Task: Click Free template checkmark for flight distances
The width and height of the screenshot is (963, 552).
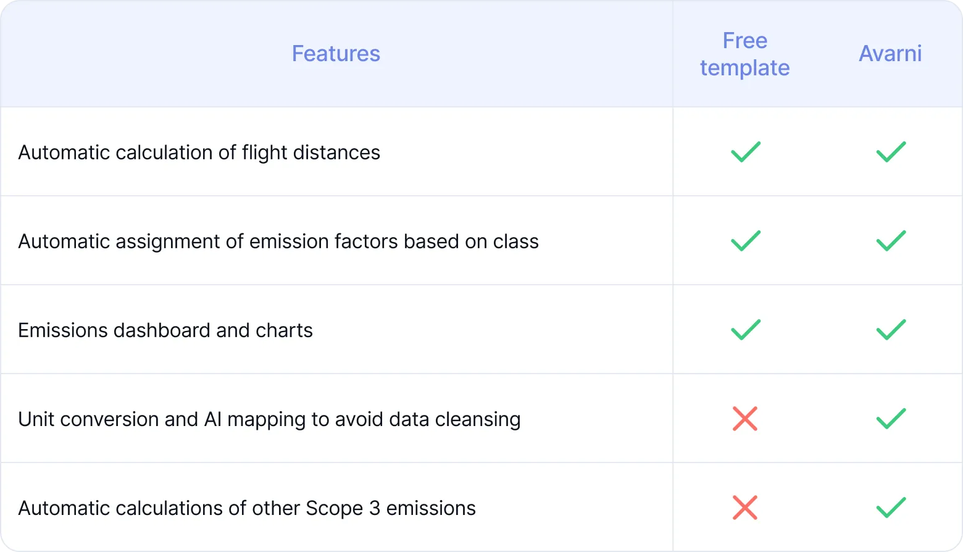Action: (746, 152)
